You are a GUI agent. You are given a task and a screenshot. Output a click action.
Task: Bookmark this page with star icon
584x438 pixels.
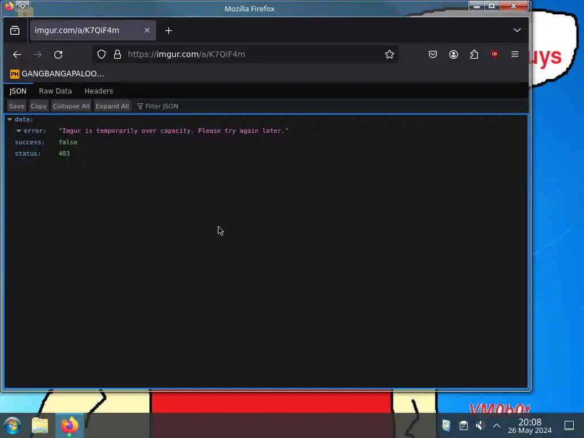point(390,54)
